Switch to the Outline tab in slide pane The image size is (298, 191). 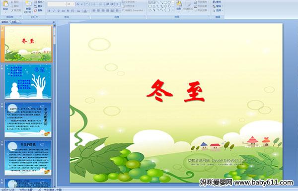click(x=14, y=22)
